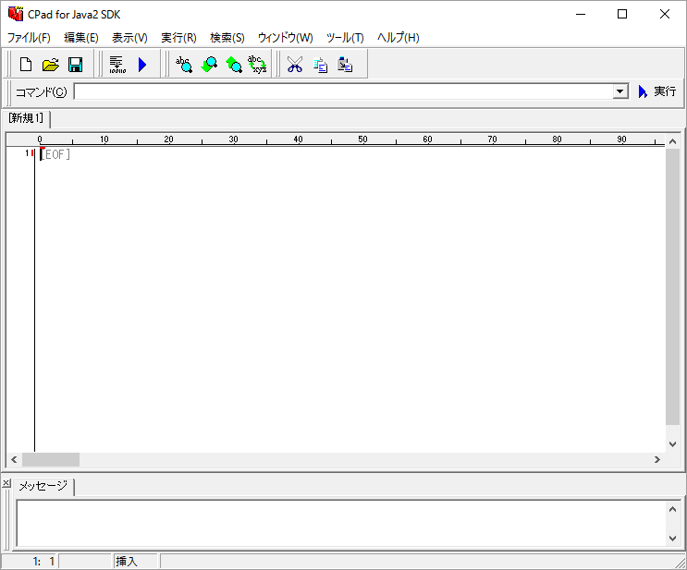The width and height of the screenshot is (687, 570).
Task: Click the CPad application icon in the title bar
Action: [16, 14]
